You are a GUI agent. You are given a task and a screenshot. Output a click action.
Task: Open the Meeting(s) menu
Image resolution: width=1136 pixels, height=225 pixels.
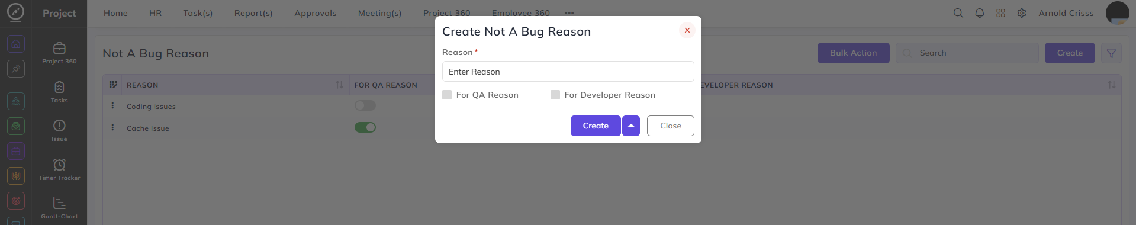pos(379,13)
